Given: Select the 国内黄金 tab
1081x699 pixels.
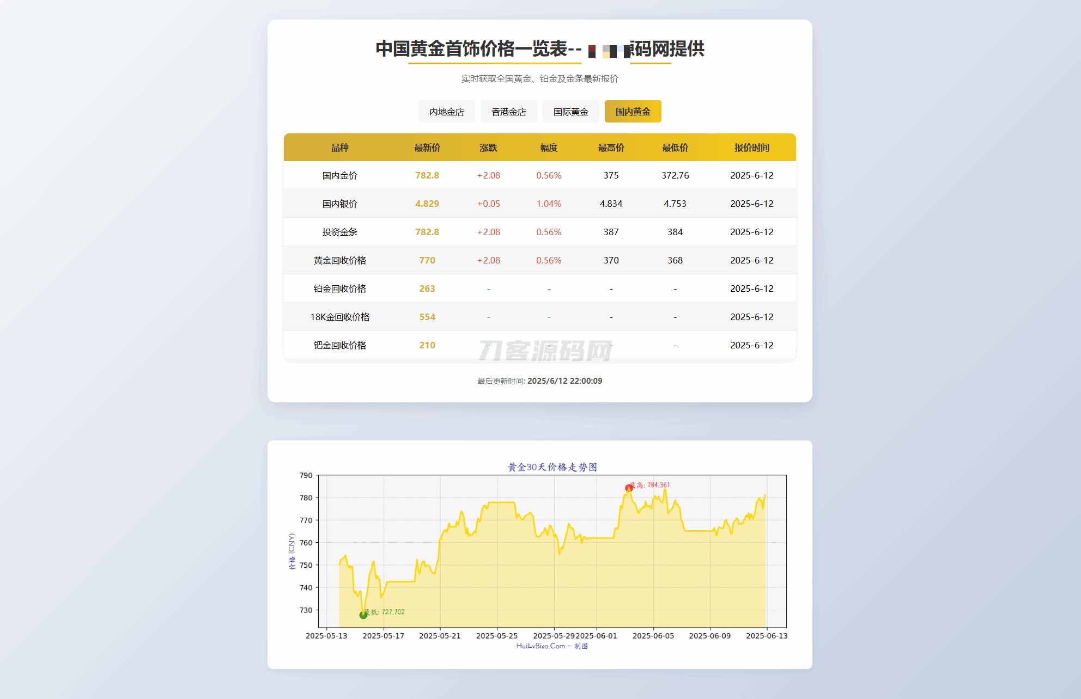Looking at the screenshot, I should point(633,112).
